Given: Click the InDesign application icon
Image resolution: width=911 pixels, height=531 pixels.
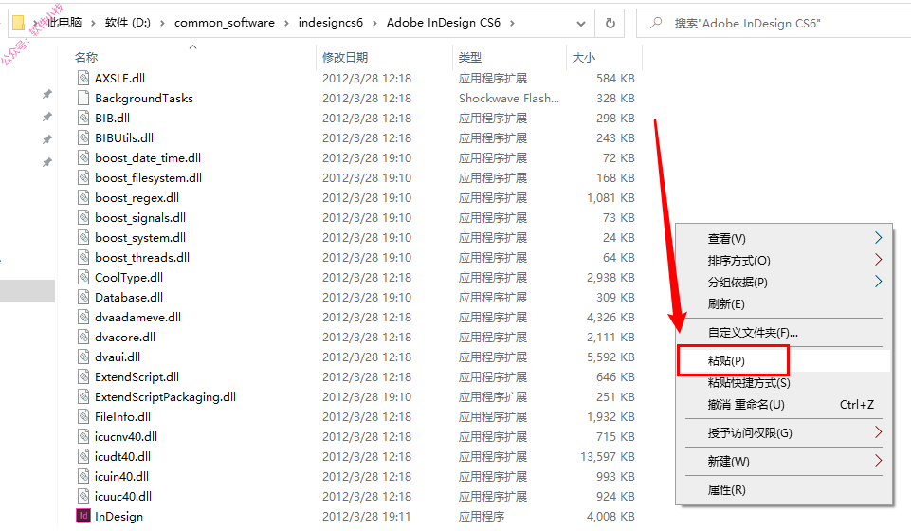Looking at the screenshot, I should click(x=83, y=516).
